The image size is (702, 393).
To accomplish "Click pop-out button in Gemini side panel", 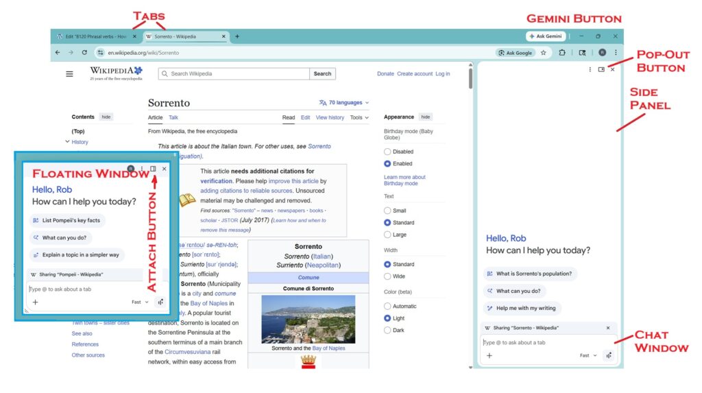I will tap(601, 69).
